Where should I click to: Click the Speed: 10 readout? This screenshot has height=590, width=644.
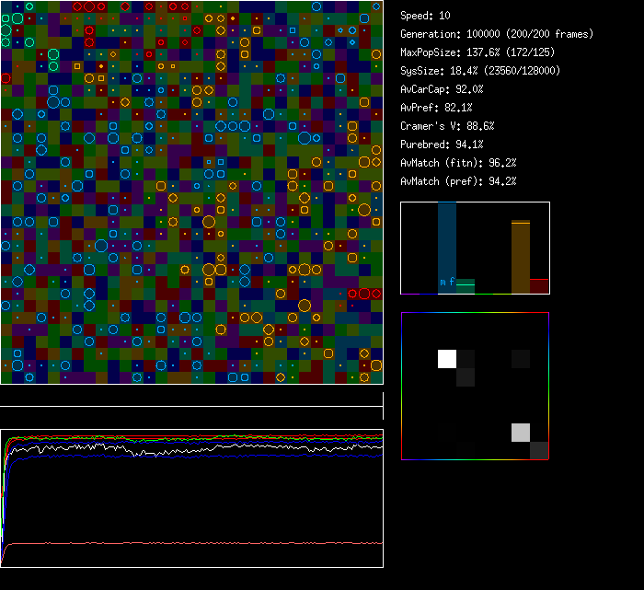pos(426,16)
